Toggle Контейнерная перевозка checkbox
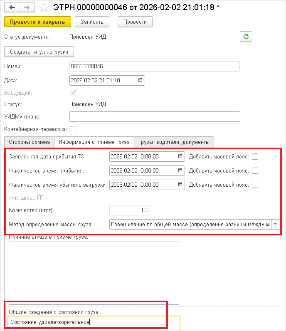Image resolution: width=286 pixels, height=331 pixels. (x=73, y=129)
